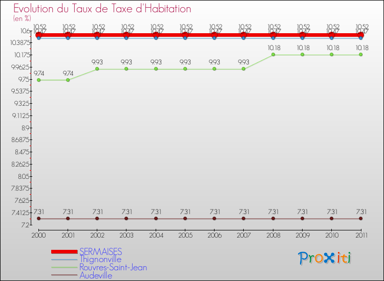Click the green data point for 2001 (9.74)
The height and width of the screenshot is (281, 384).
[68, 80]
